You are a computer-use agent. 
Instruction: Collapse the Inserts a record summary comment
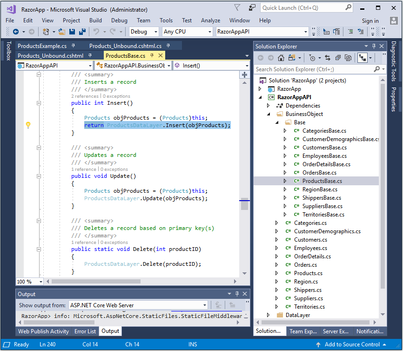pos(39,74)
